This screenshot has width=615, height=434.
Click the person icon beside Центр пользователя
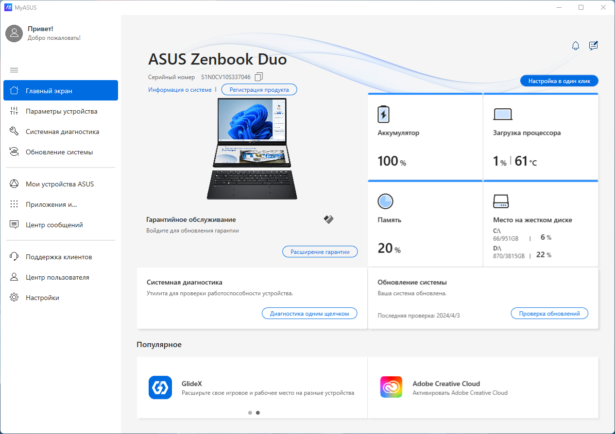tap(15, 277)
